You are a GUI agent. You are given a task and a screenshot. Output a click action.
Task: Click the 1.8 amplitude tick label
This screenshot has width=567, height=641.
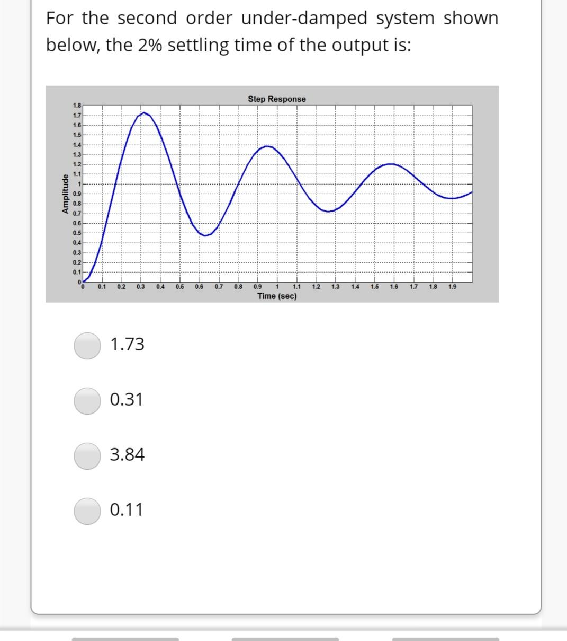click(76, 105)
